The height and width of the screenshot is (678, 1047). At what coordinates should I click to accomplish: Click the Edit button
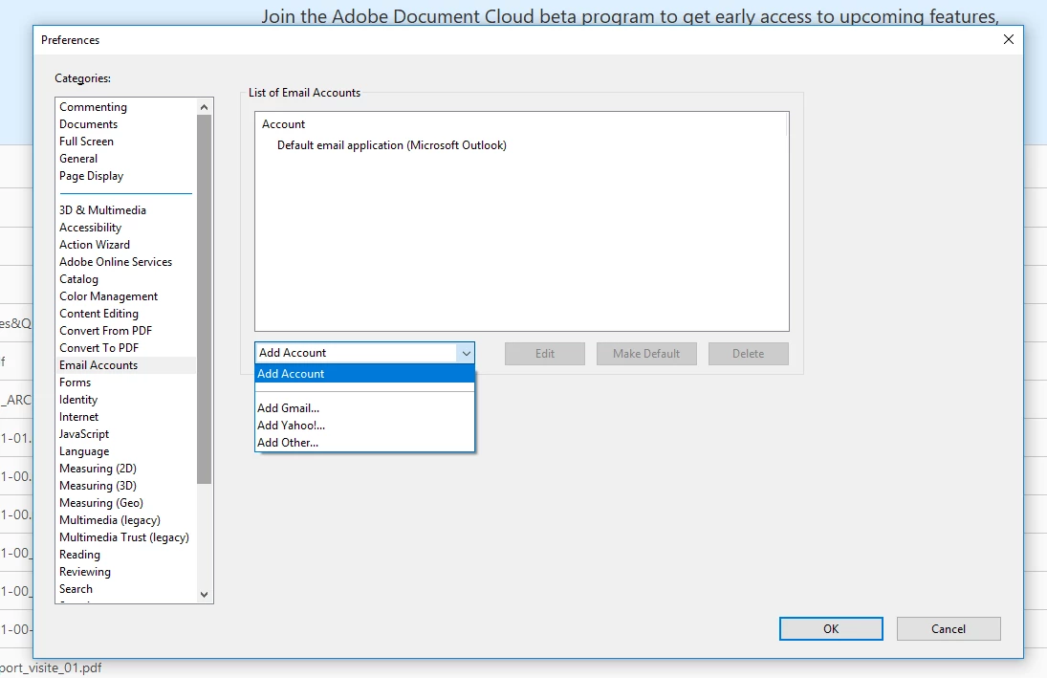[545, 354]
